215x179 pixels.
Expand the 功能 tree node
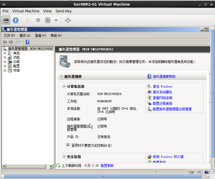5,57
